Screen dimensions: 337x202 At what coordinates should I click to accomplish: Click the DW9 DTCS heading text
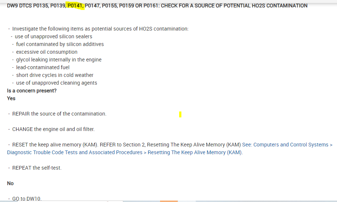click(x=22, y=6)
